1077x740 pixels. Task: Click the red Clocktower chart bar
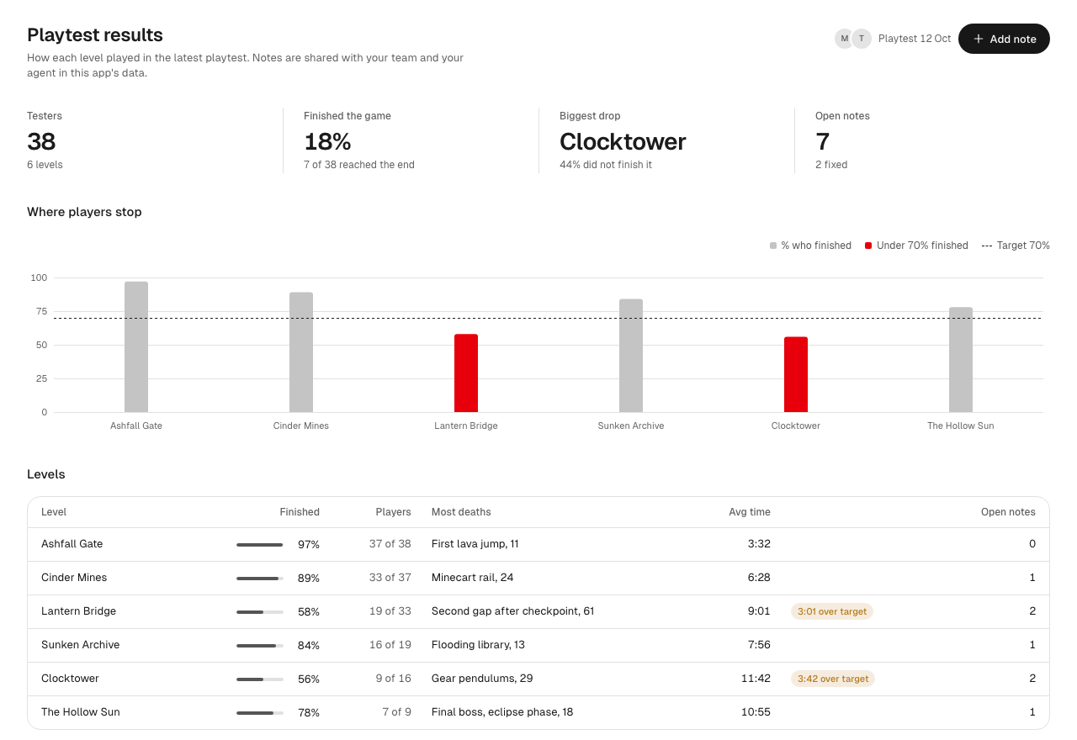pos(796,374)
